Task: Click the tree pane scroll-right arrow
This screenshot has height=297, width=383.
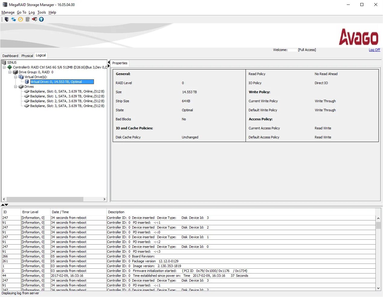Action: coord(105,199)
